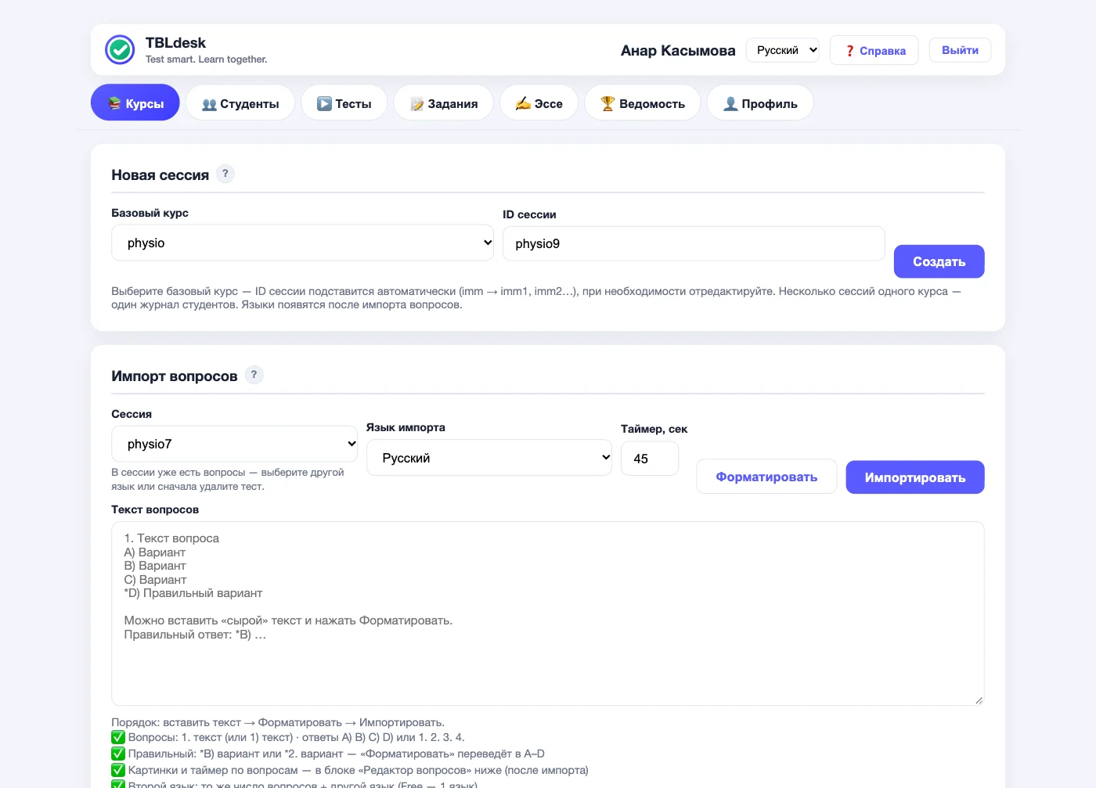Switch to the Студенты tab
This screenshot has height=788, width=1096.
pyautogui.click(x=240, y=103)
